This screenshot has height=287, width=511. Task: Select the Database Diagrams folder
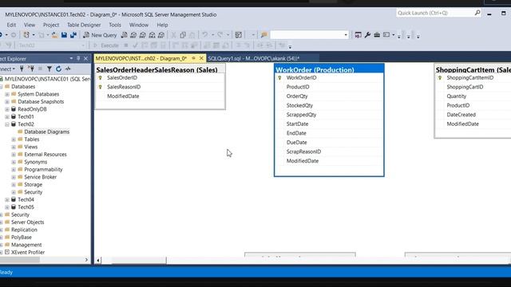coord(46,132)
